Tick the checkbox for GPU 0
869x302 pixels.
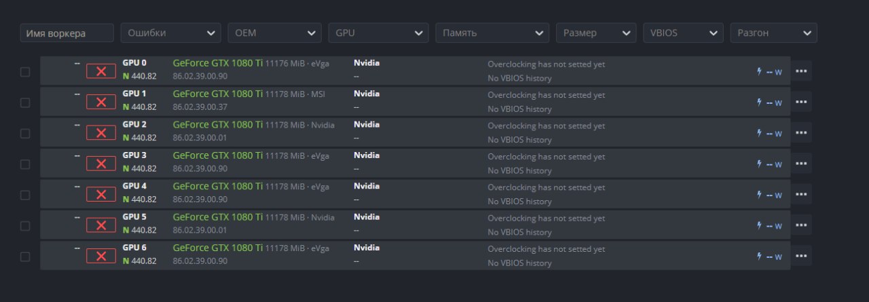(x=25, y=71)
